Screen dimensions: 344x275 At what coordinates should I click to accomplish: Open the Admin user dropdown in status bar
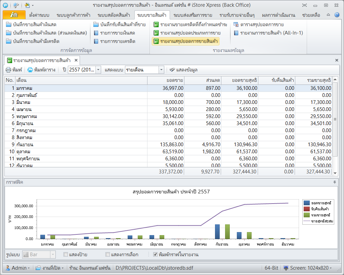tap(17, 268)
